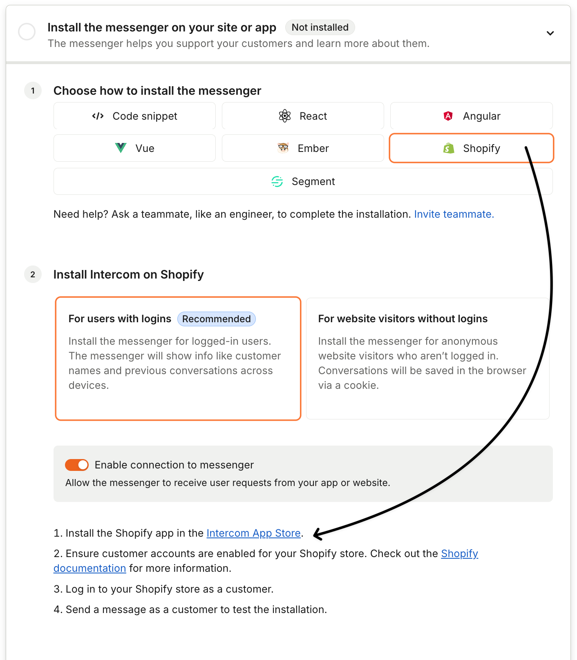577x660 pixels.
Task: Collapse the messenger install section chevron
Action: 550,33
